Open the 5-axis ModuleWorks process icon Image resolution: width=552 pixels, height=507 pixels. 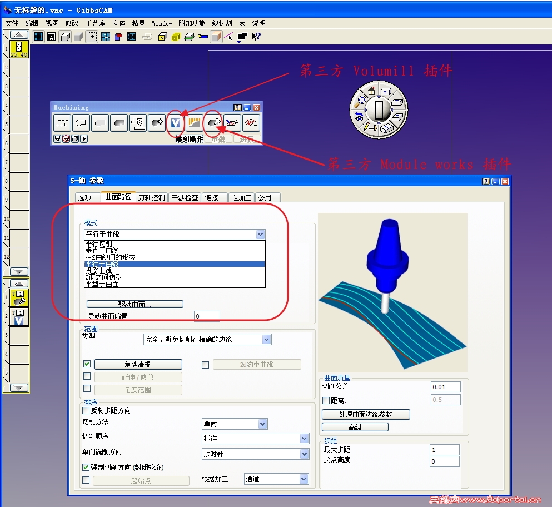[213, 123]
